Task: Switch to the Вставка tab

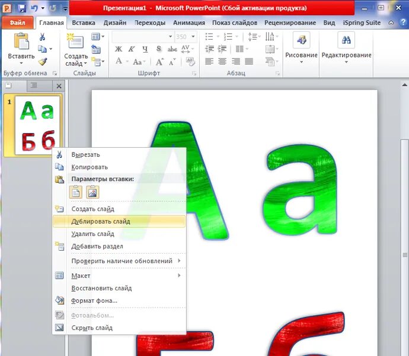Action: click(x=84, y=23)
